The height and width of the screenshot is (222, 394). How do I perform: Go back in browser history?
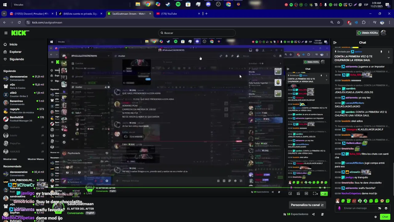4,22
